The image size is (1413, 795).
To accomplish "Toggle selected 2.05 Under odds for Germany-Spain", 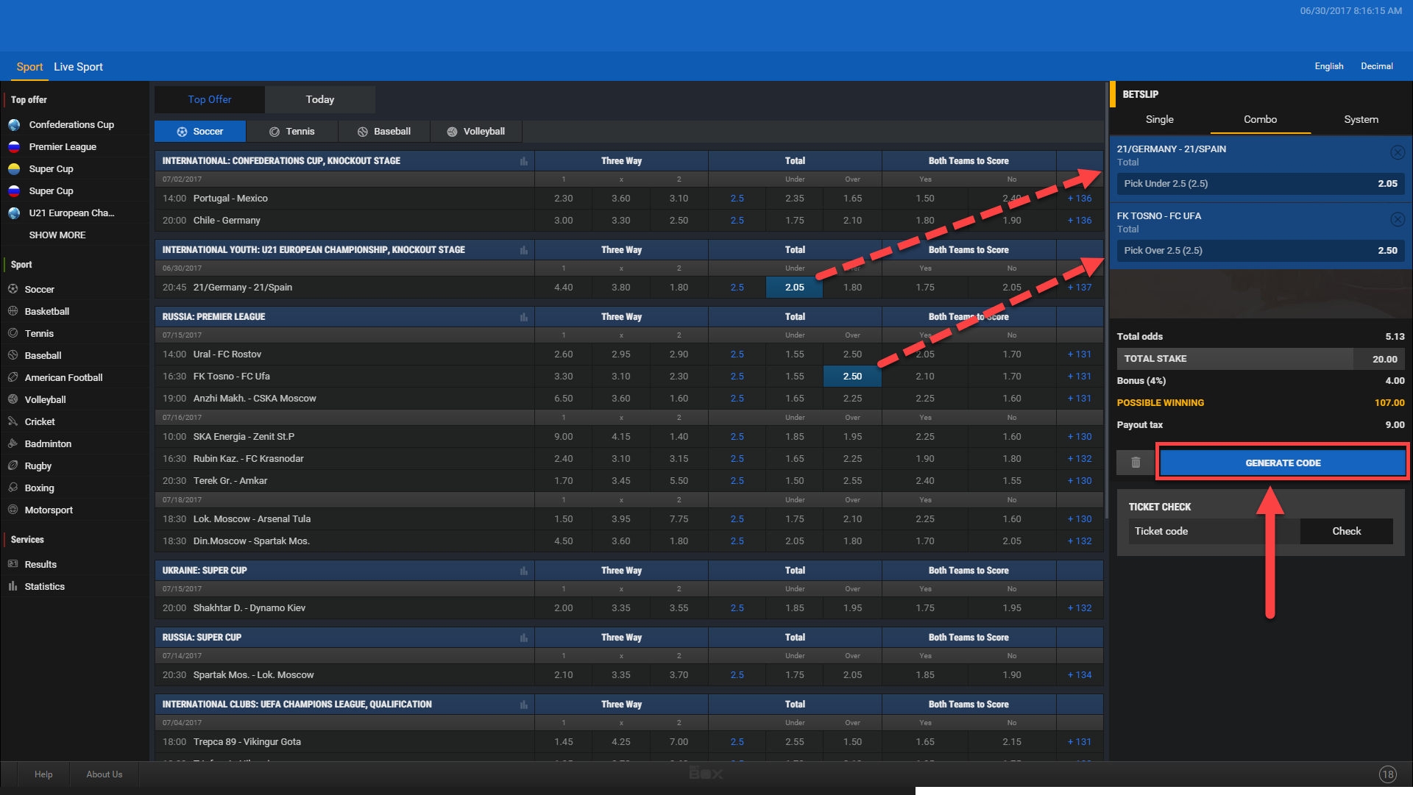I will tap(794, 288).
